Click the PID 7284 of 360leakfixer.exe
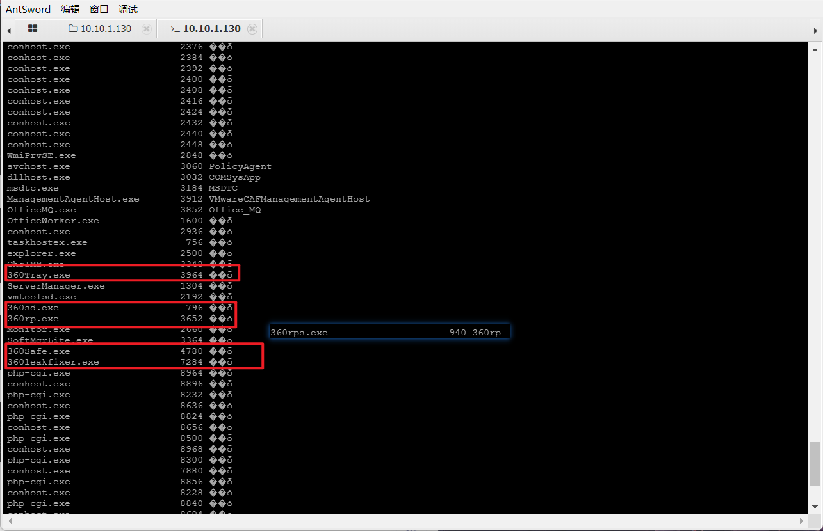The height and width of the screenshot is (531, 823). point(191,362)
